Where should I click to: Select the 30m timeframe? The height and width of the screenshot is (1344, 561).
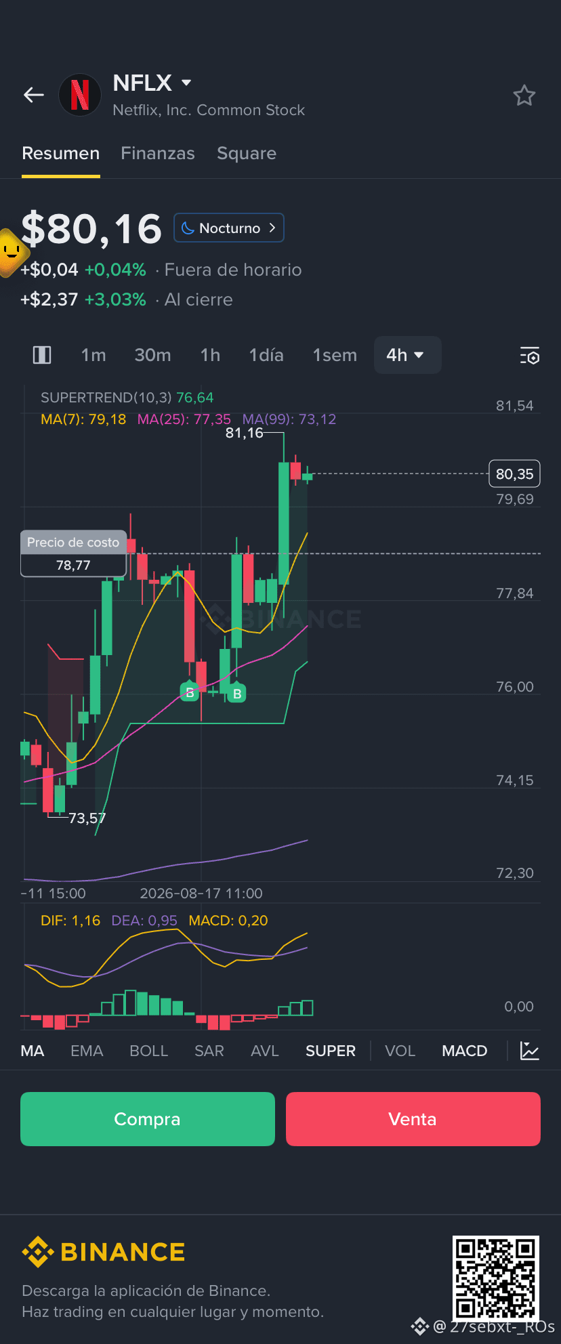[x=152, y=355]
